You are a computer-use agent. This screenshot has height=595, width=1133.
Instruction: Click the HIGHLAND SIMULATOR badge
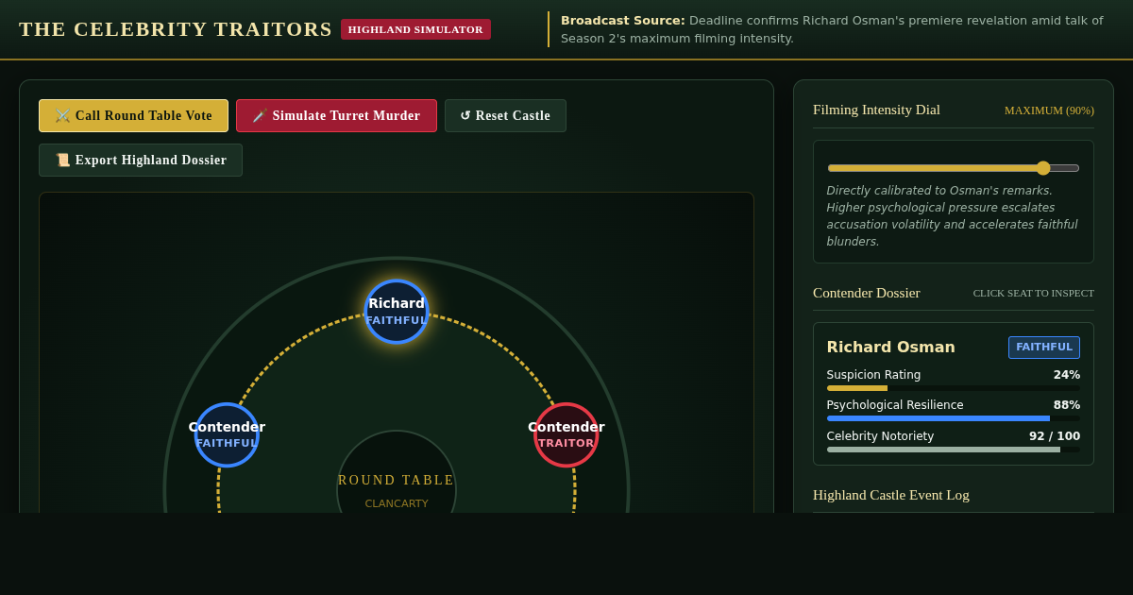[415, 29]
